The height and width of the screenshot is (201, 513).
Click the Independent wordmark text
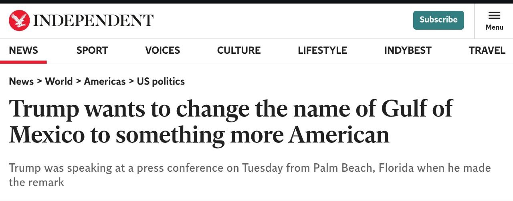(x=93, y=20)
